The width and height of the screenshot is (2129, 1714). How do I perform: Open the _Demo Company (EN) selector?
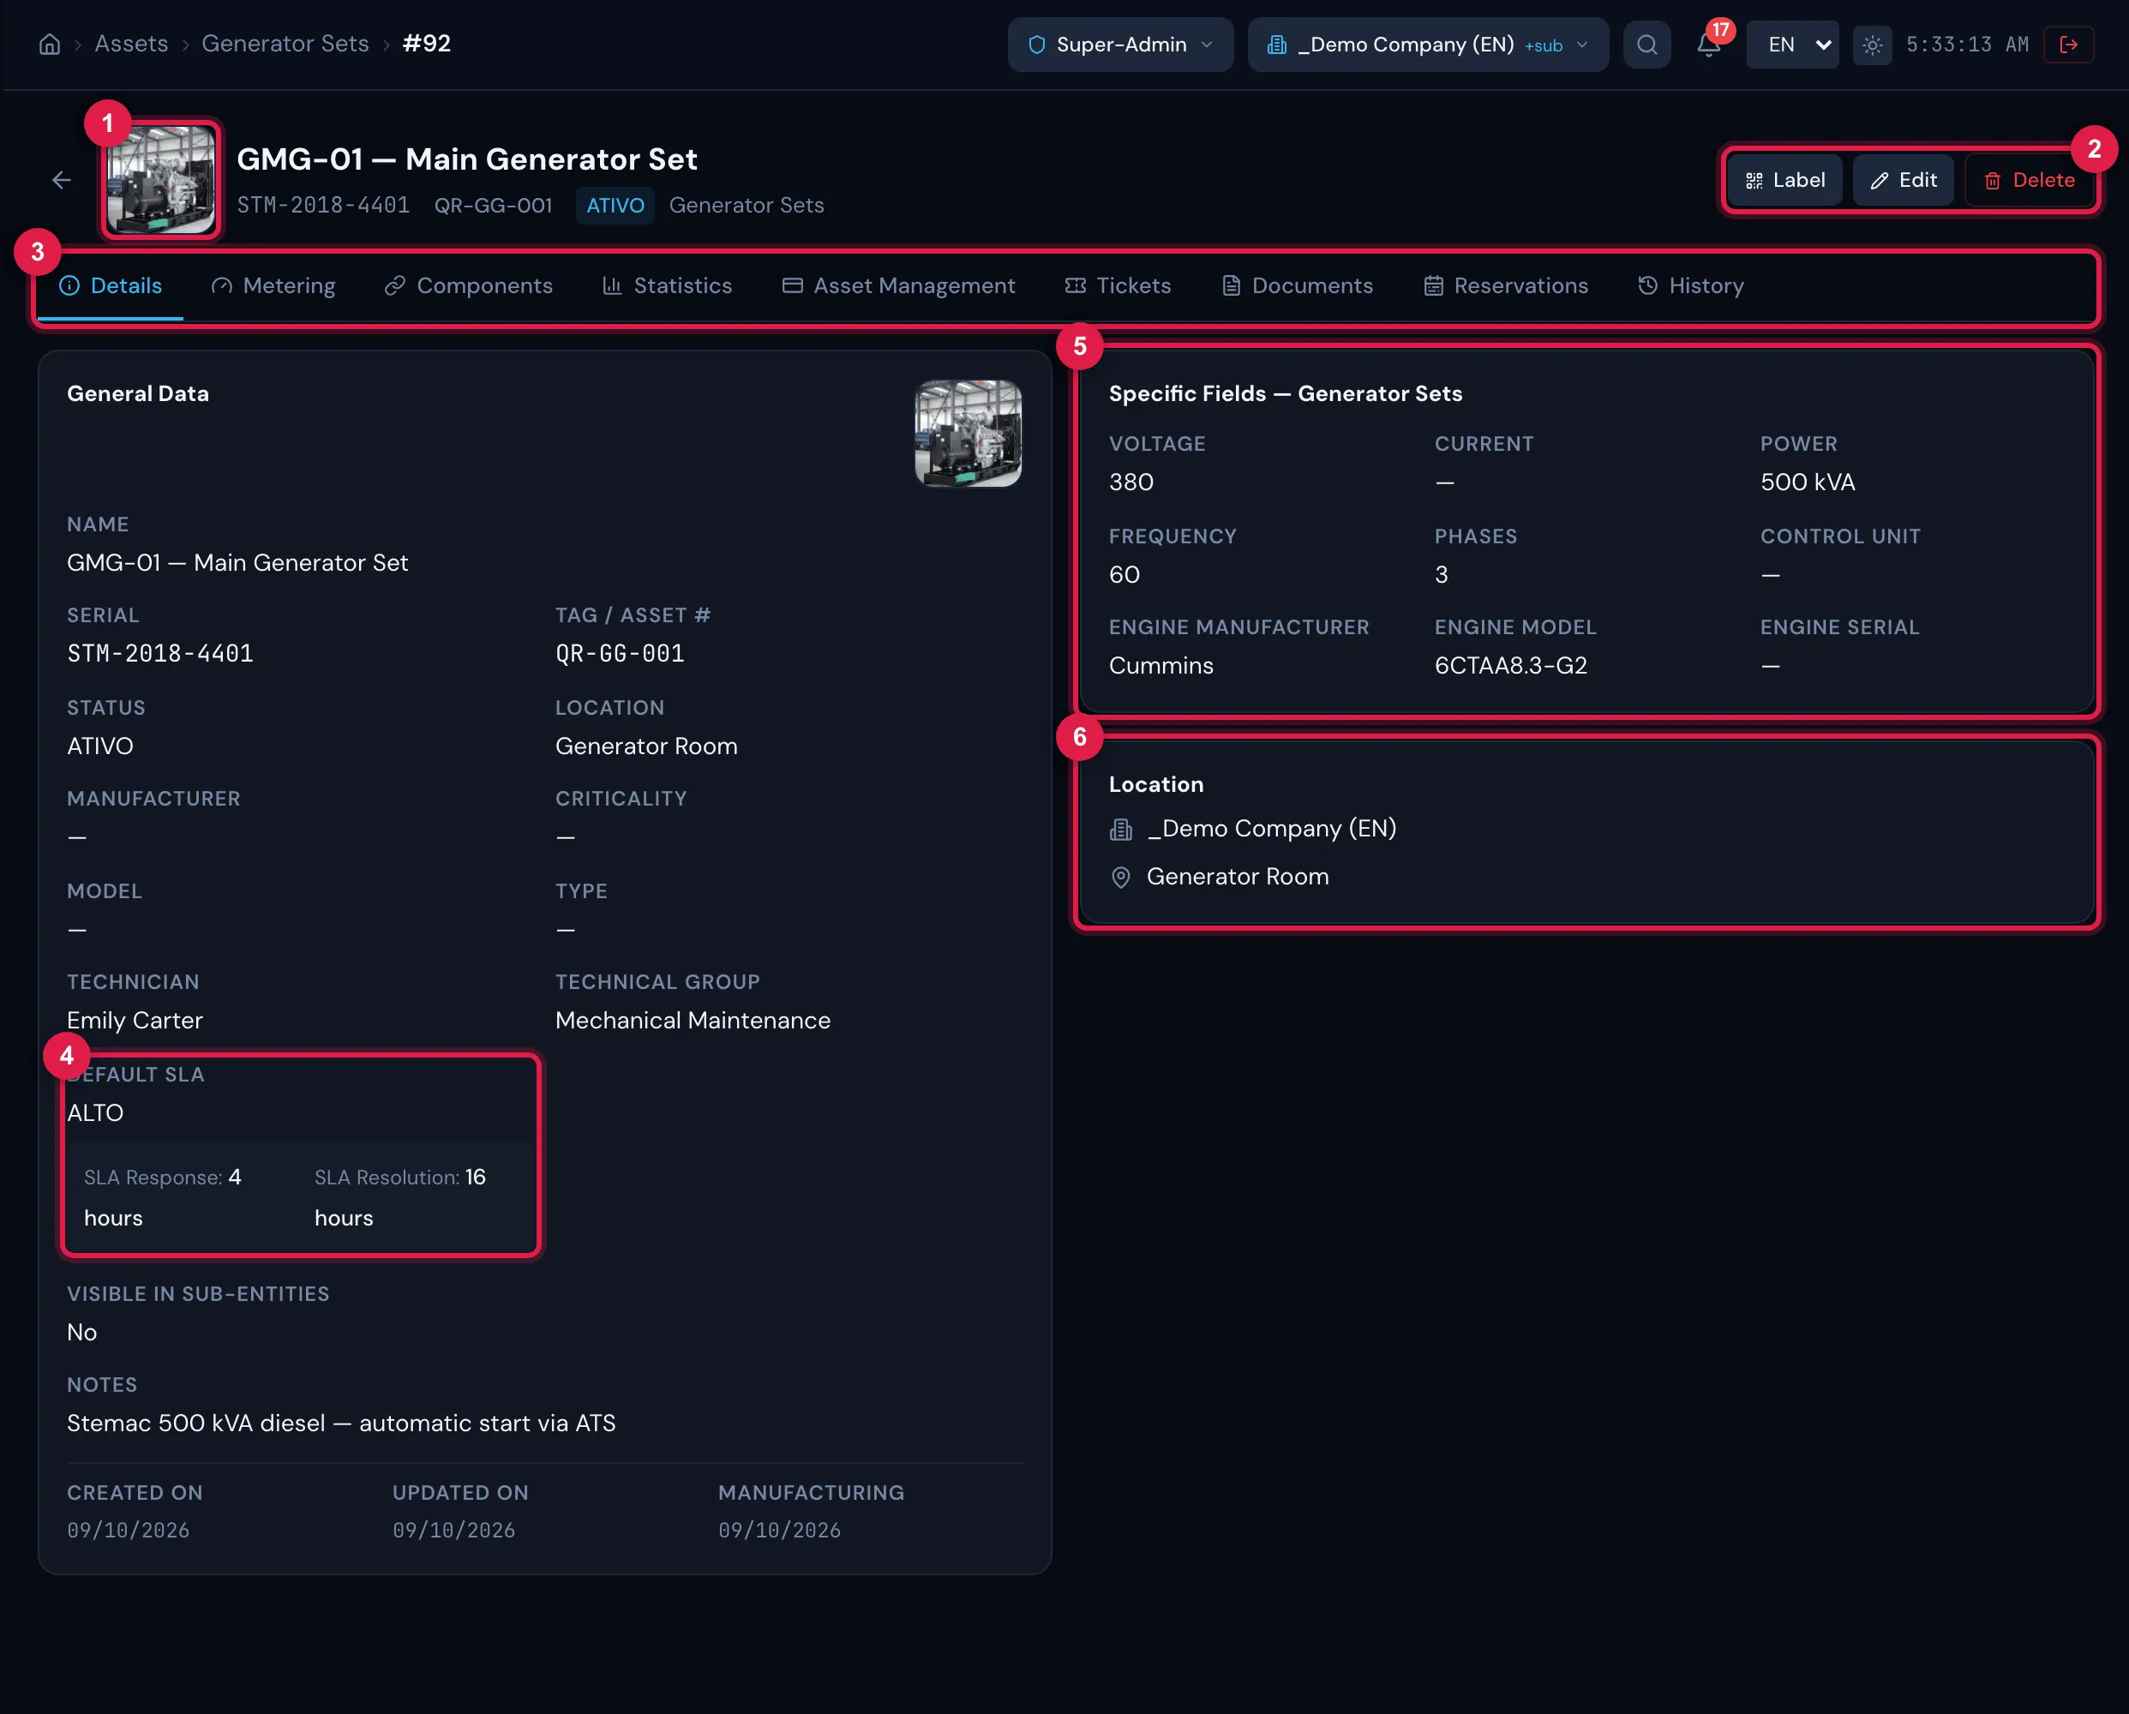(1428, 45)
